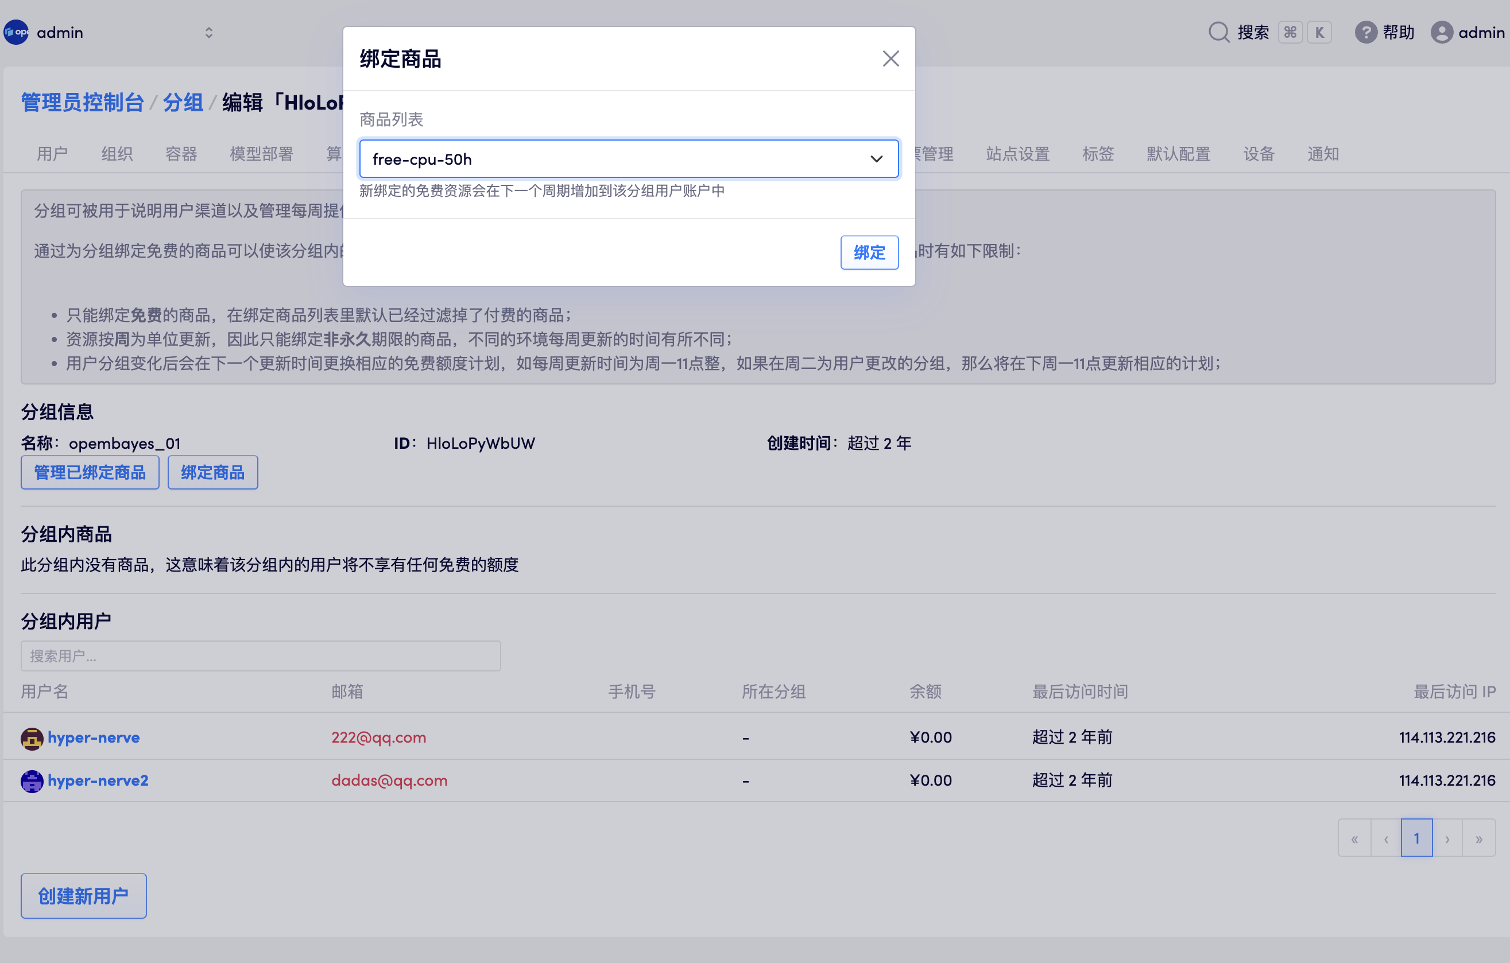The image size is (1510, 963).
Task: Click the help question mark icon
Action: coord(1365,32)
